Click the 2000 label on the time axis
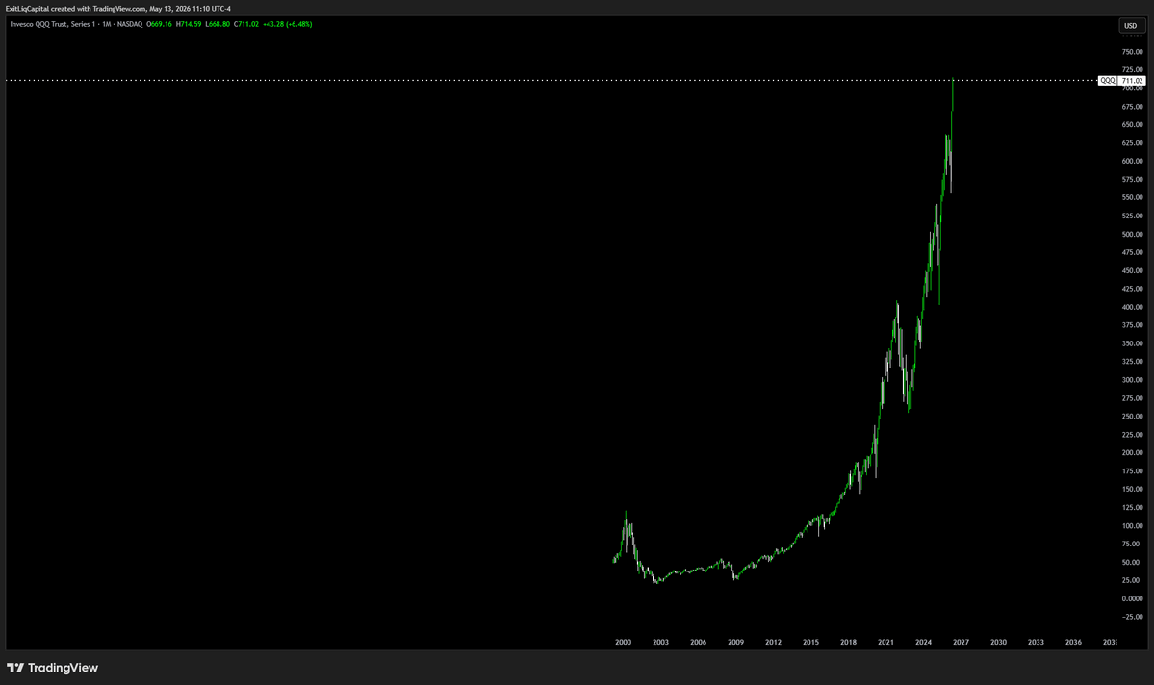This screenshot has height=685, width=1154. (x=624, y=643)
